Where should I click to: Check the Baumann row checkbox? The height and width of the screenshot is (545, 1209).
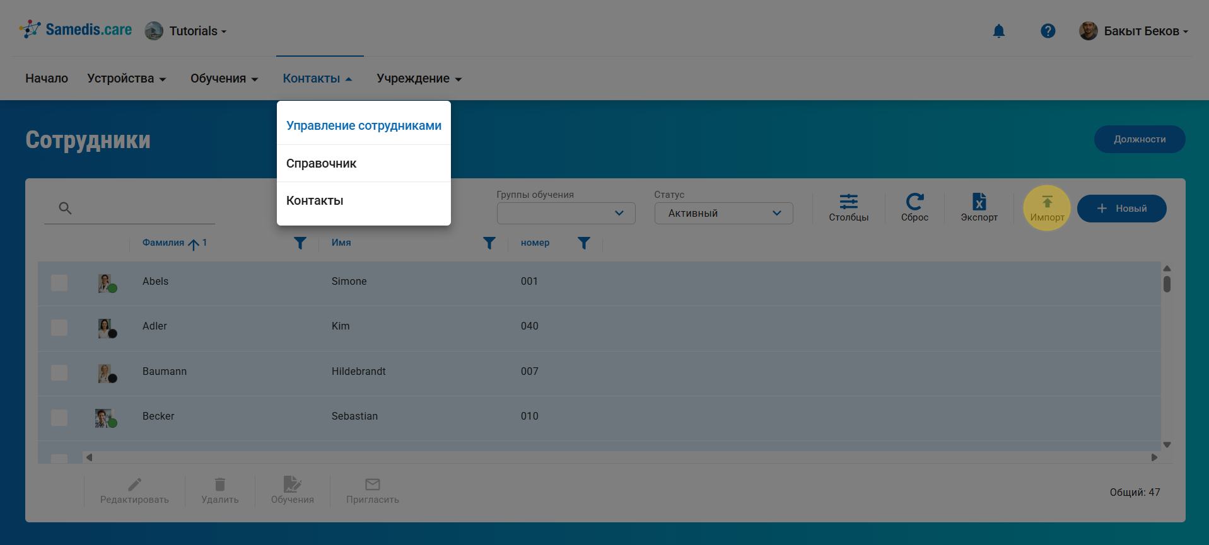coord(59,372)
